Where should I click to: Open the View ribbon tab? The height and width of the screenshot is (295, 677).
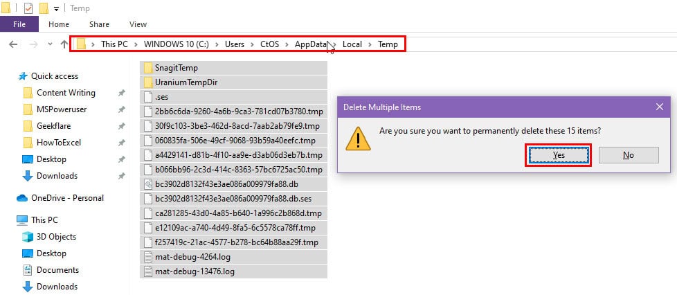(138, 24)
